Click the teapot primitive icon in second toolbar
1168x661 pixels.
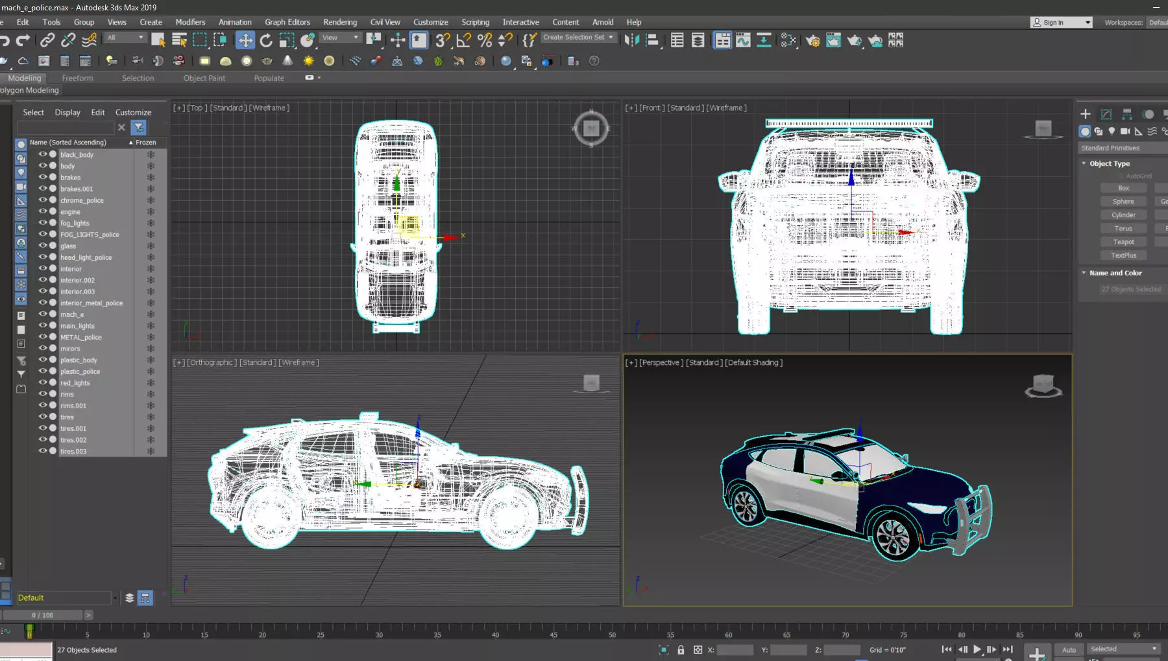pyautogui.click(x=267, y=61)
